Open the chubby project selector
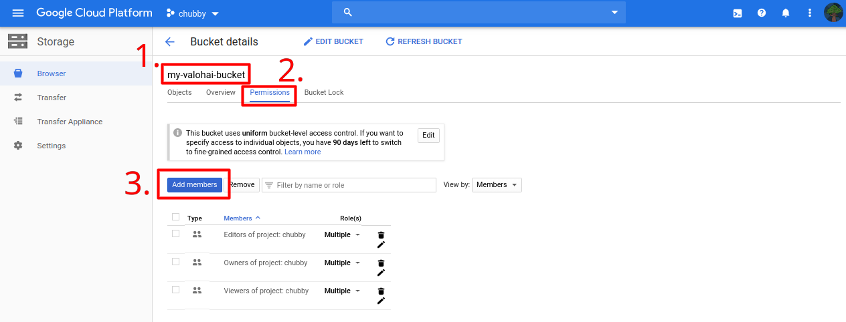Screen dimensions: 846x322 (x=193, y=13)
